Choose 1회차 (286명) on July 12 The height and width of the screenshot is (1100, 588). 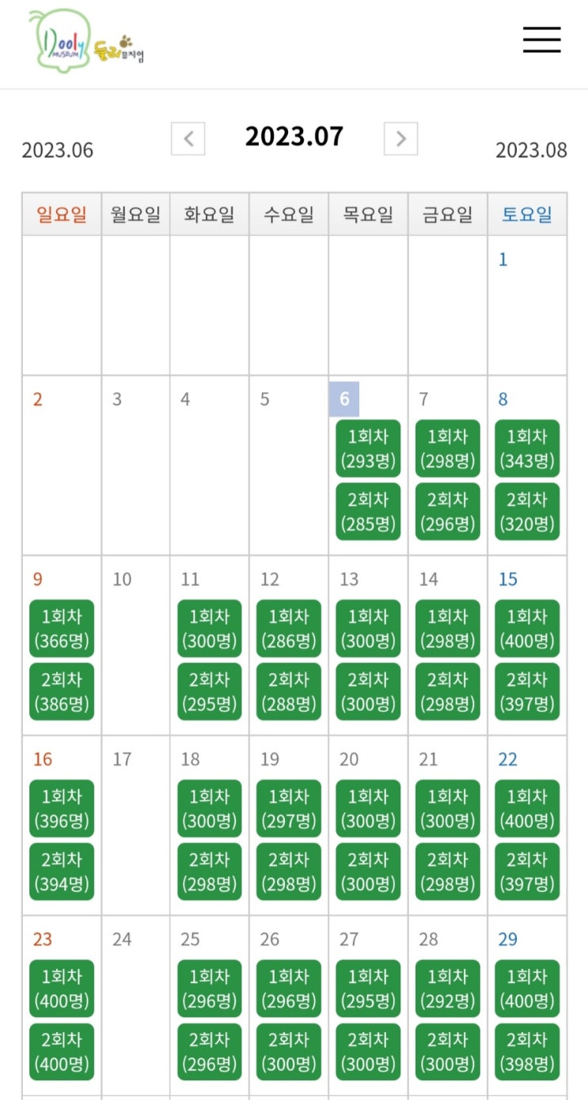(289, 629)
